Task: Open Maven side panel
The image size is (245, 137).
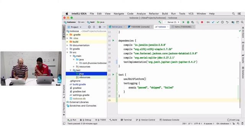Action: click(243, 46)
